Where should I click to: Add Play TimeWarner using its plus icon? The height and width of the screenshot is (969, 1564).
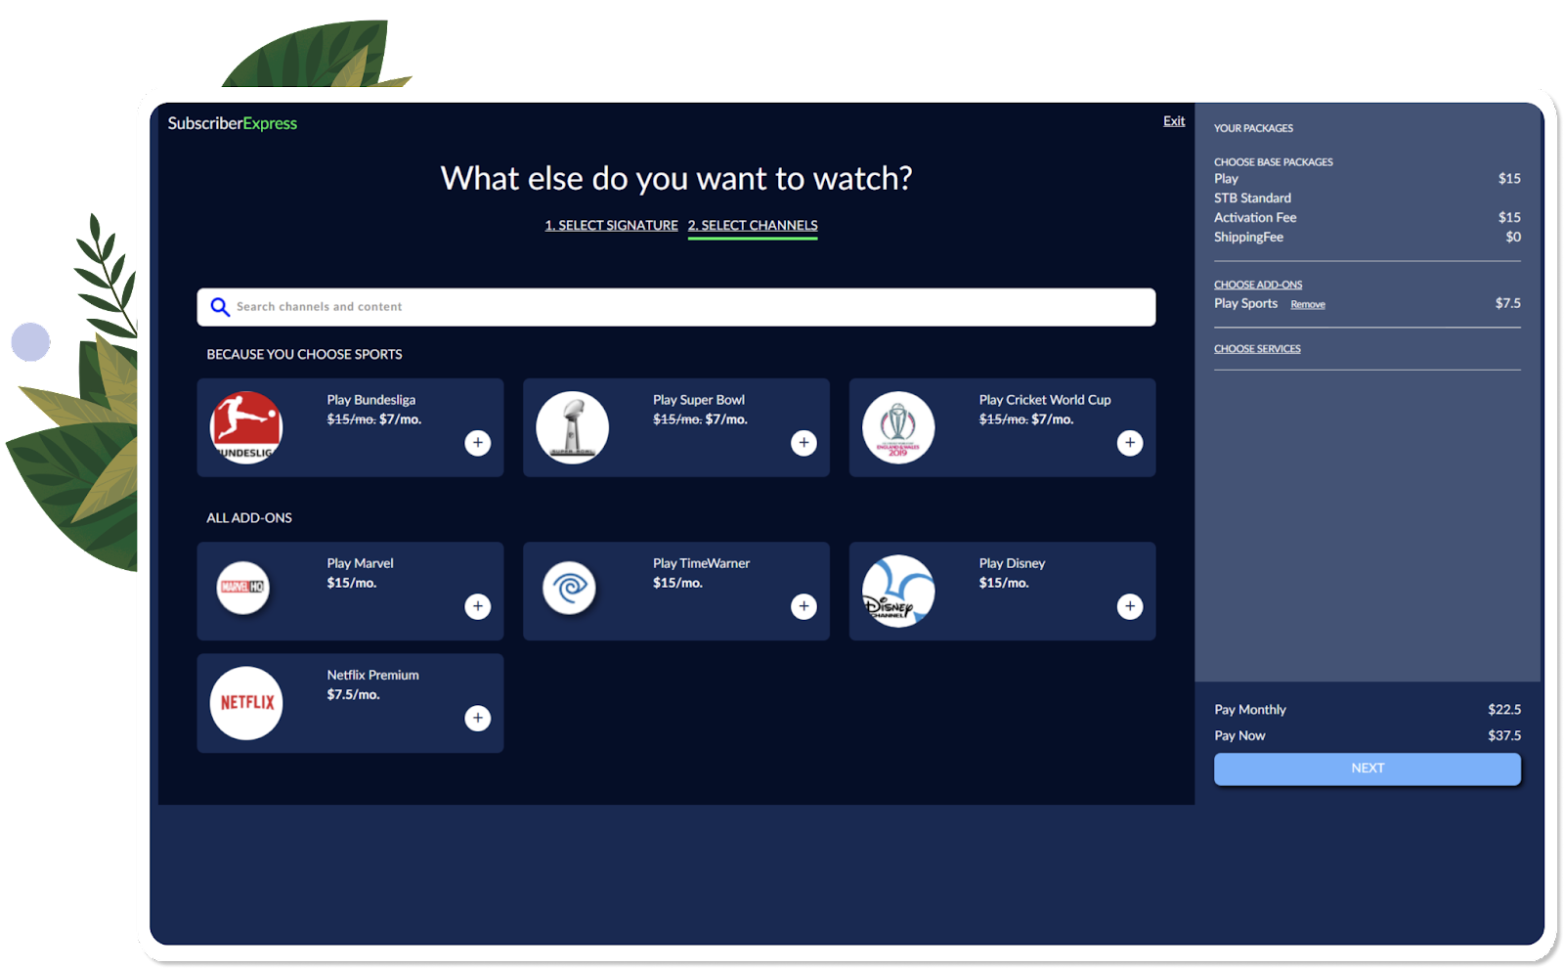click(x=804, y=606)
